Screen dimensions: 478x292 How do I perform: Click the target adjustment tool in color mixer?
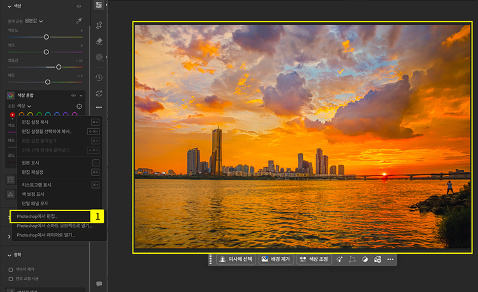point(79,106)
